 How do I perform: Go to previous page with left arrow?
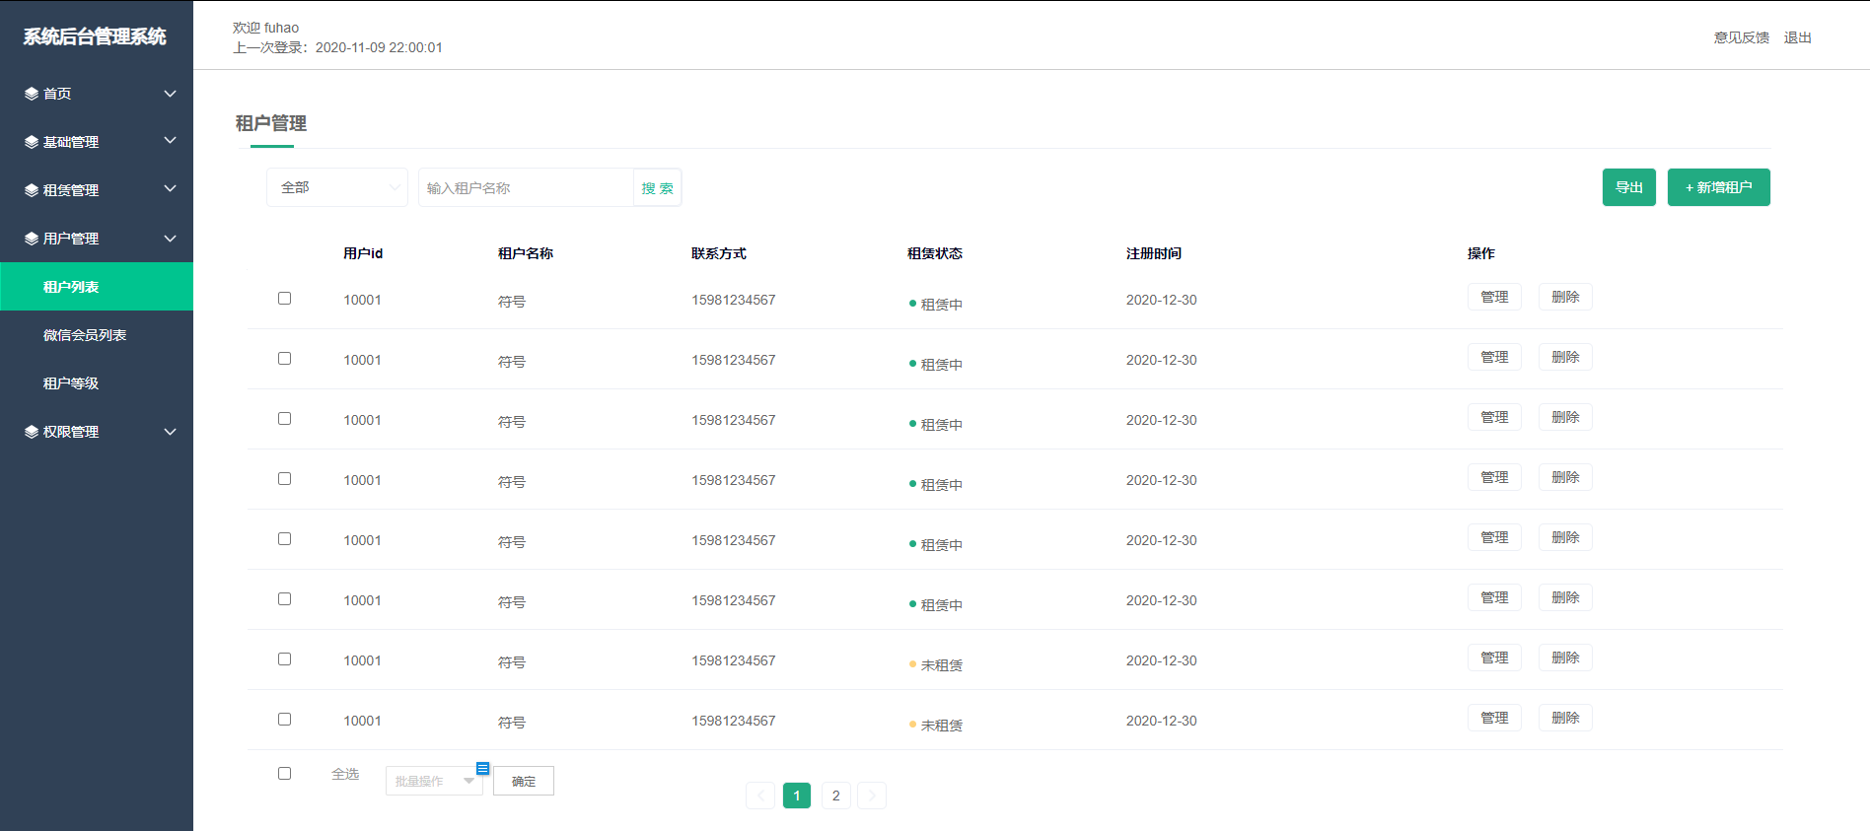tap(760, 796)
